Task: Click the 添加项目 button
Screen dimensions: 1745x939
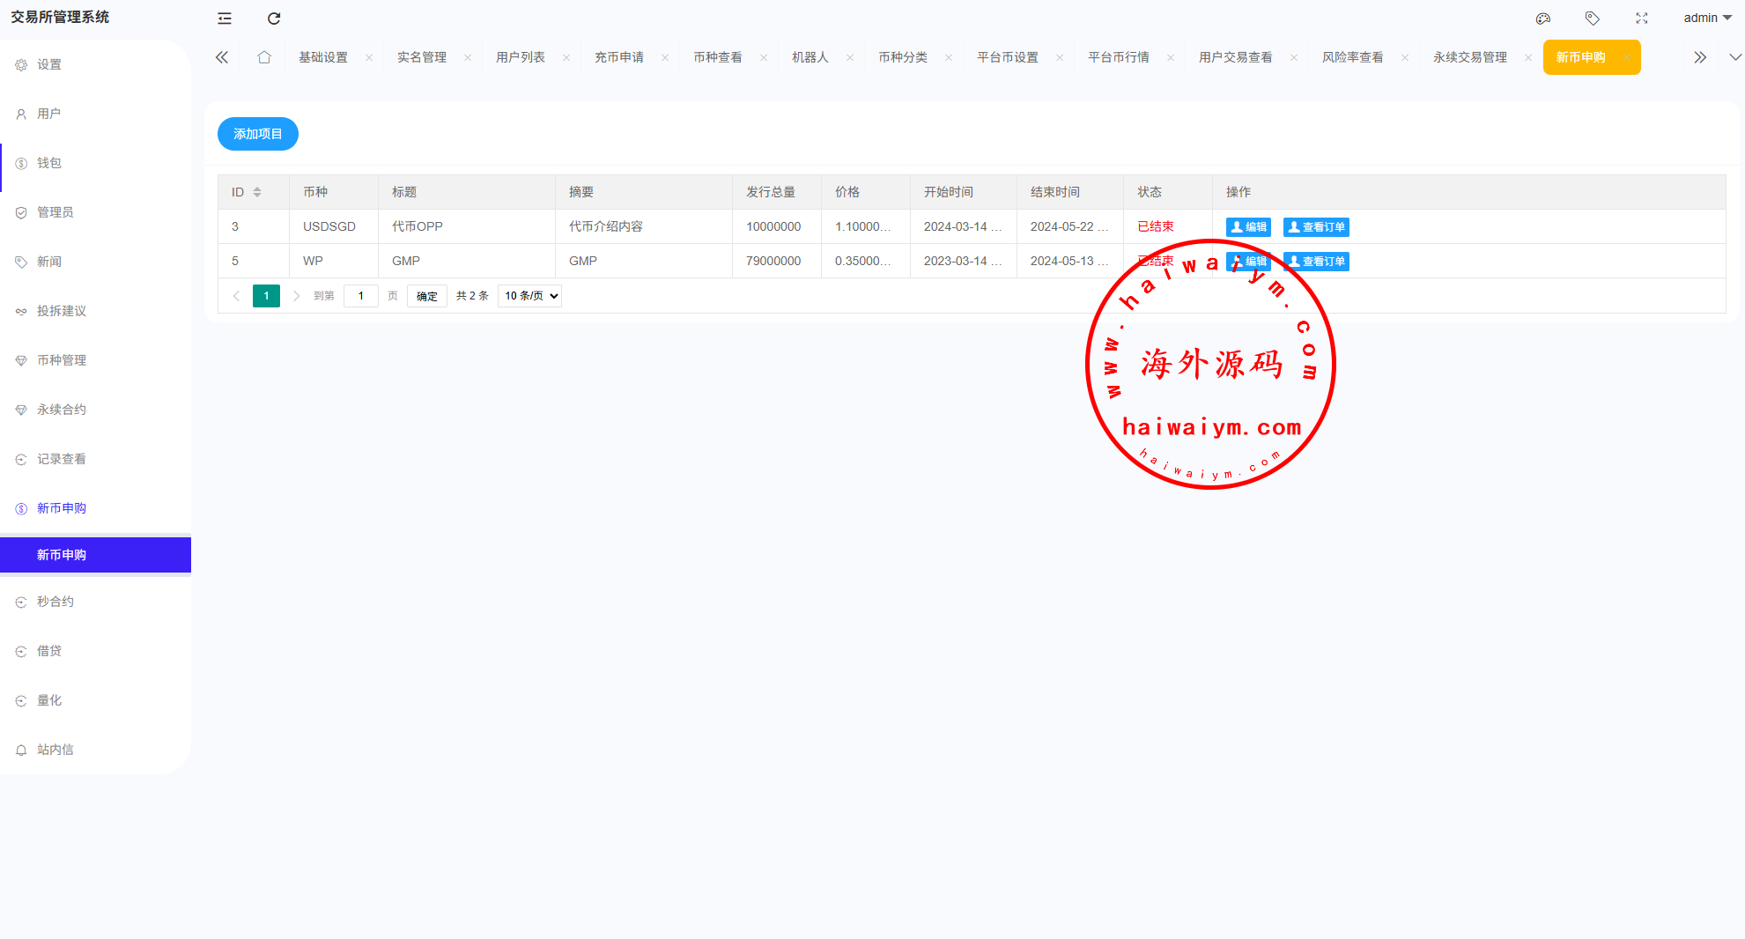Action: 257,134
